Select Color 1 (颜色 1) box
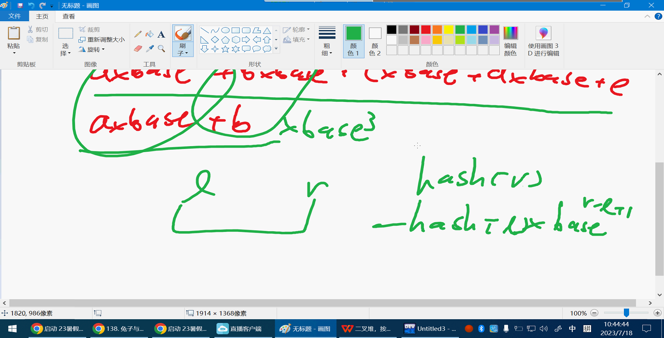 [x=354, y=41]
